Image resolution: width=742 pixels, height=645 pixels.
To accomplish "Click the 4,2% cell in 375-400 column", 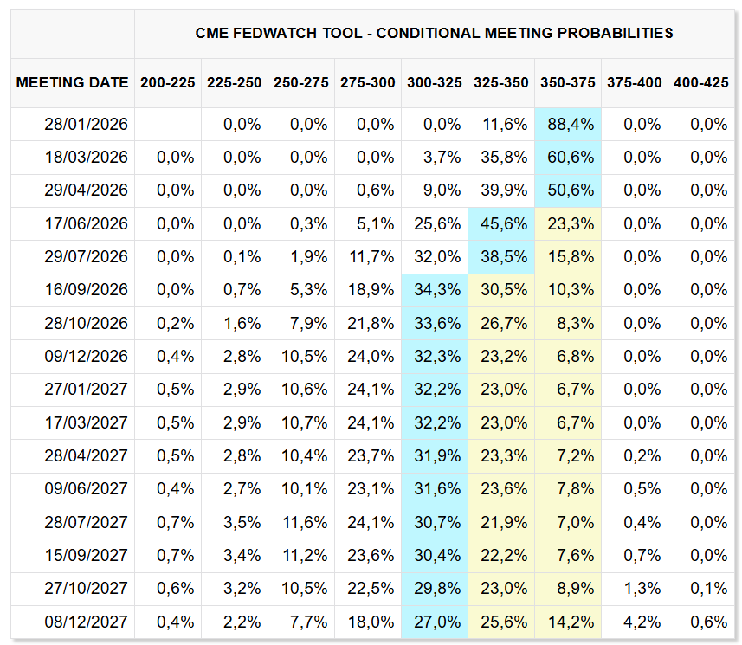I will pos(641,622).
